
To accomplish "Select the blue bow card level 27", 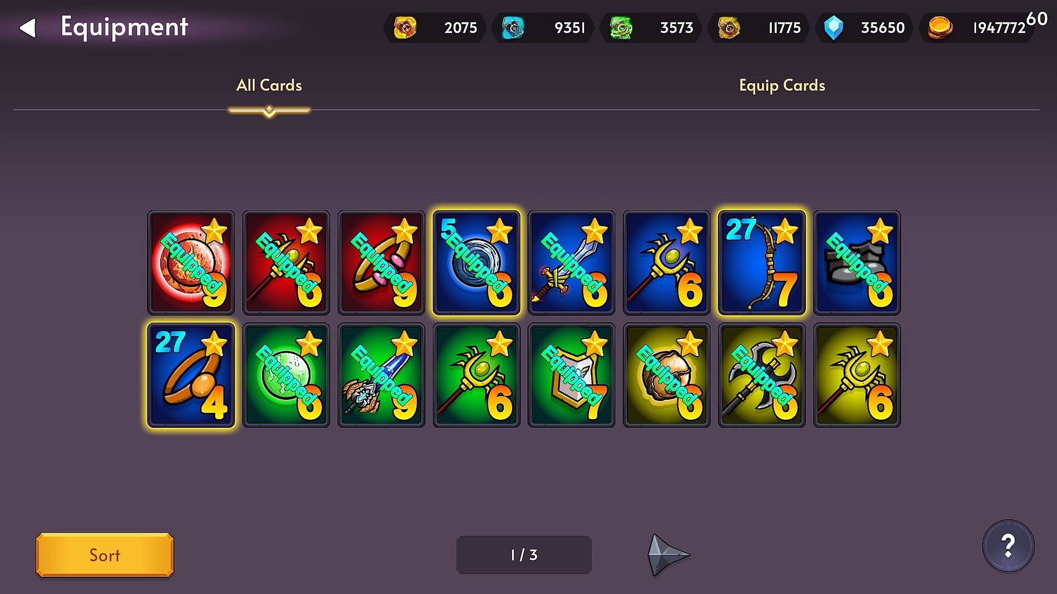I will tap(762, 263).
